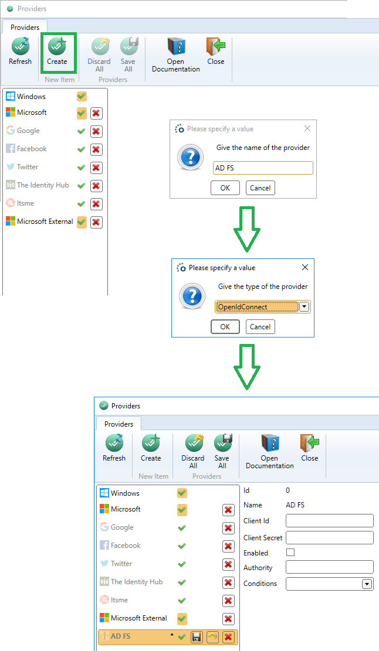
Task: Toggle AD FS enabled check in bottom list
Action: [x=182, y=636]
